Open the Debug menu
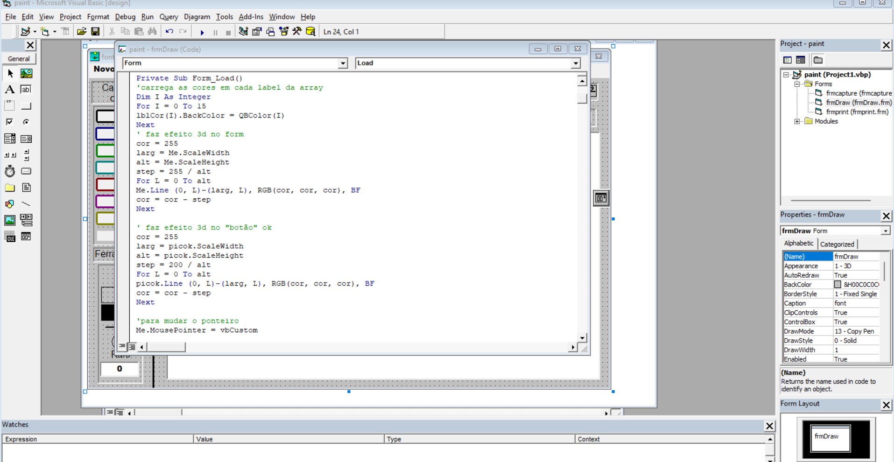The image size is (894, 462). tap(125, 17)
